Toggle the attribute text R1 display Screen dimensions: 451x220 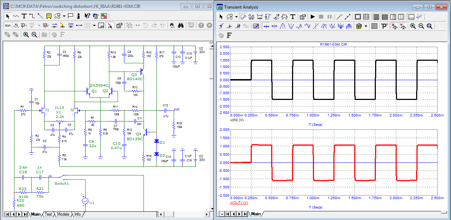pos(16,25)
